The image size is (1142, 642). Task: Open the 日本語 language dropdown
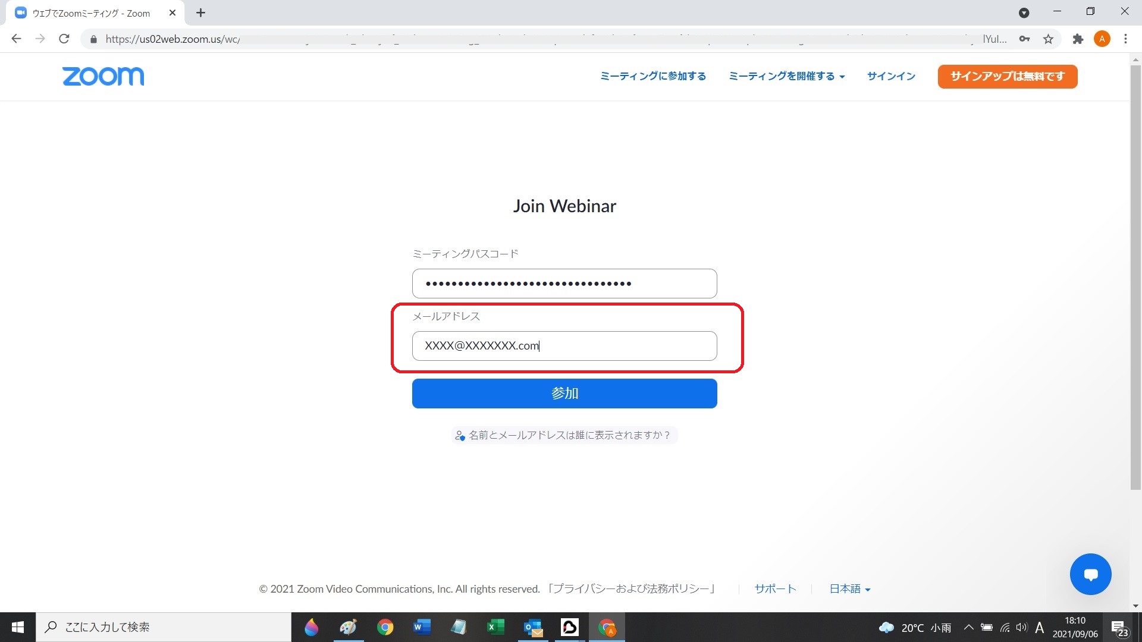pyautogui.click(x=850, y=589)
